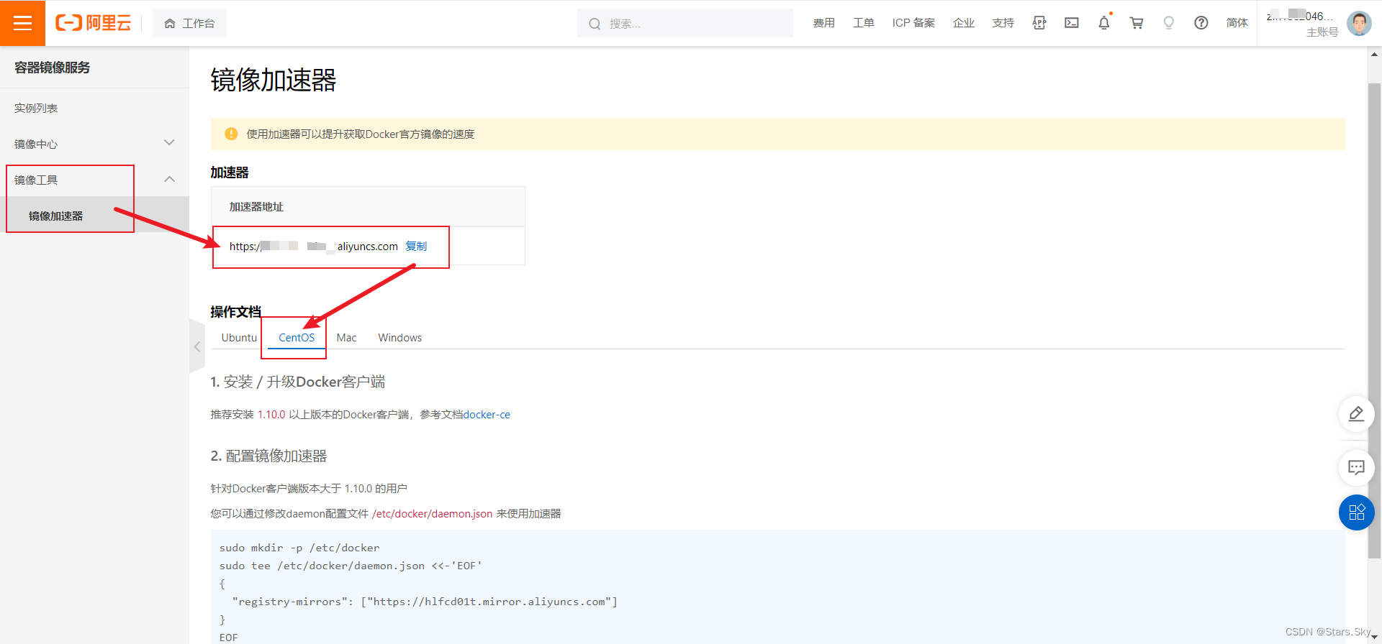Open the Cloud Shell terminal icon

(1072, 23)
